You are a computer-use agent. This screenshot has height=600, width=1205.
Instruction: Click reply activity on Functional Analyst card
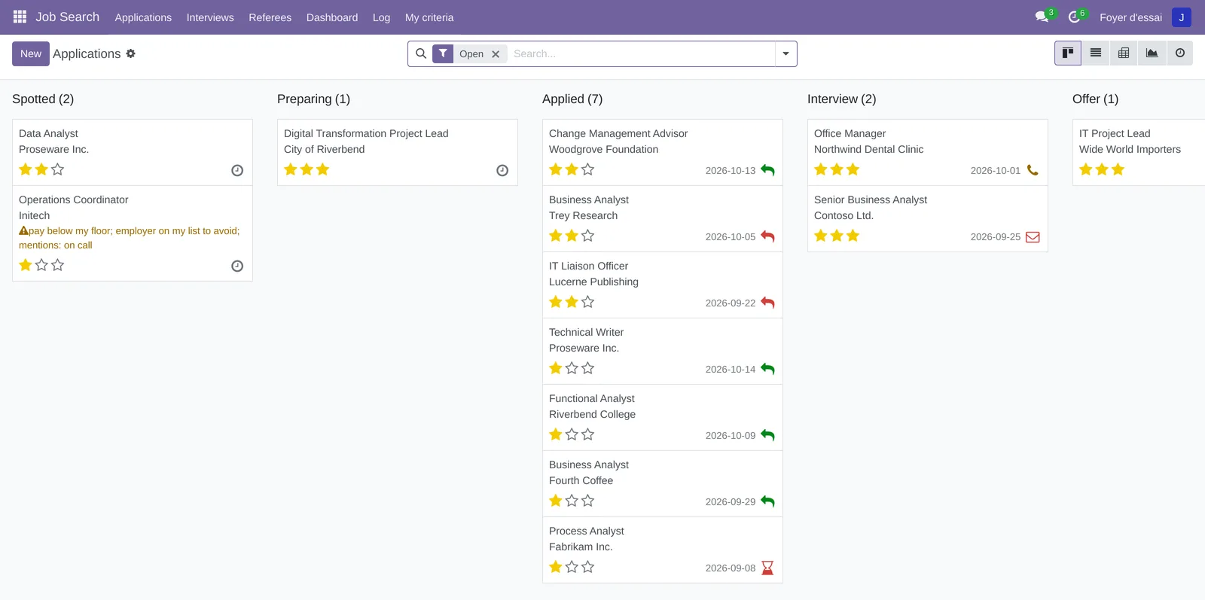pyautogui.click(x=767, y=435)
